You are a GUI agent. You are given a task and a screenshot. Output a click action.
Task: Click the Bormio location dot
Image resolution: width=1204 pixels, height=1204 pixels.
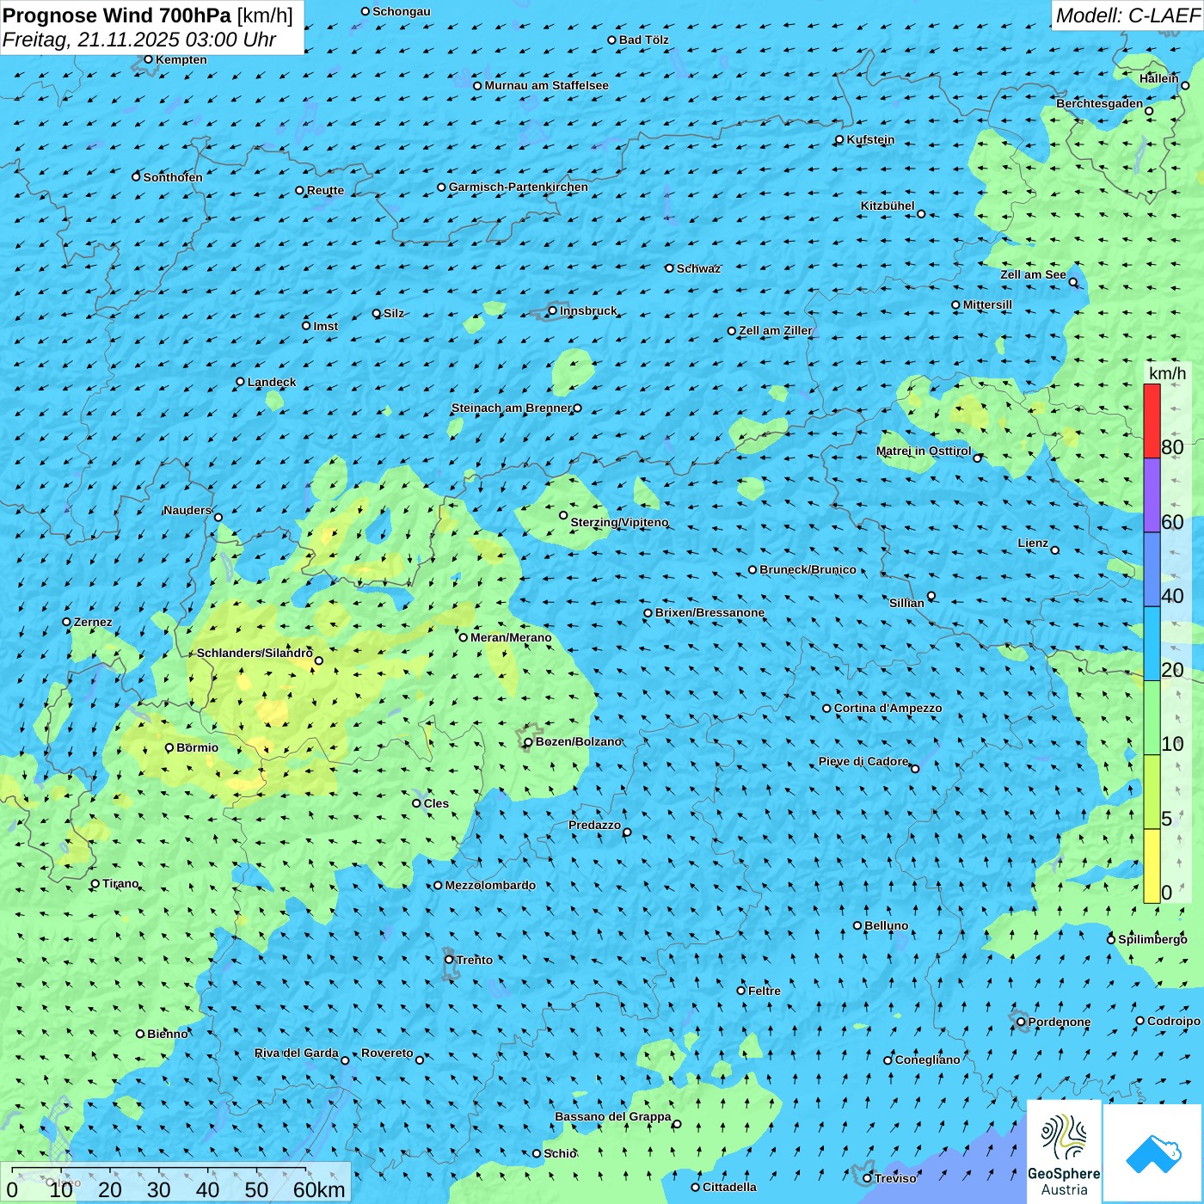pos(169,747)
